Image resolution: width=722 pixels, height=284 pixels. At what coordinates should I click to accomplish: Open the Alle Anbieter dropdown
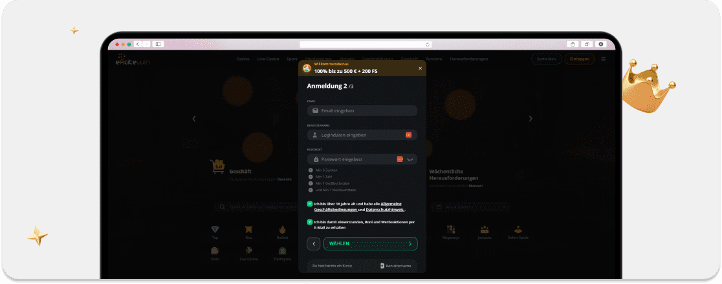[472, 207]
